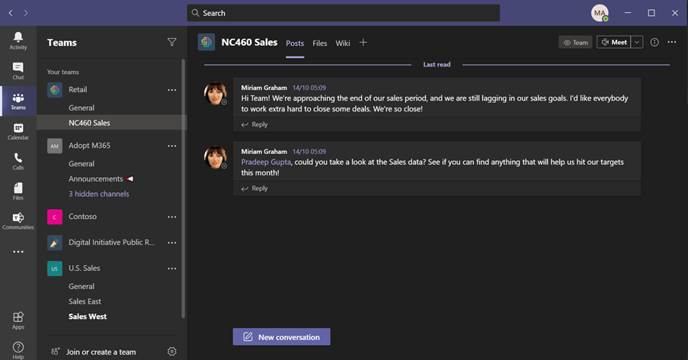This screenshot has width=688, height=360.
Task: Click the NC460 Sales channel logo
Action: 206,42
